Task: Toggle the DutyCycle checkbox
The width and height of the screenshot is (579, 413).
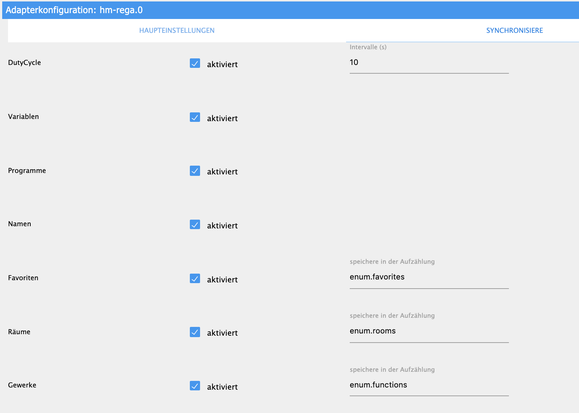Action: coord(195,63)
